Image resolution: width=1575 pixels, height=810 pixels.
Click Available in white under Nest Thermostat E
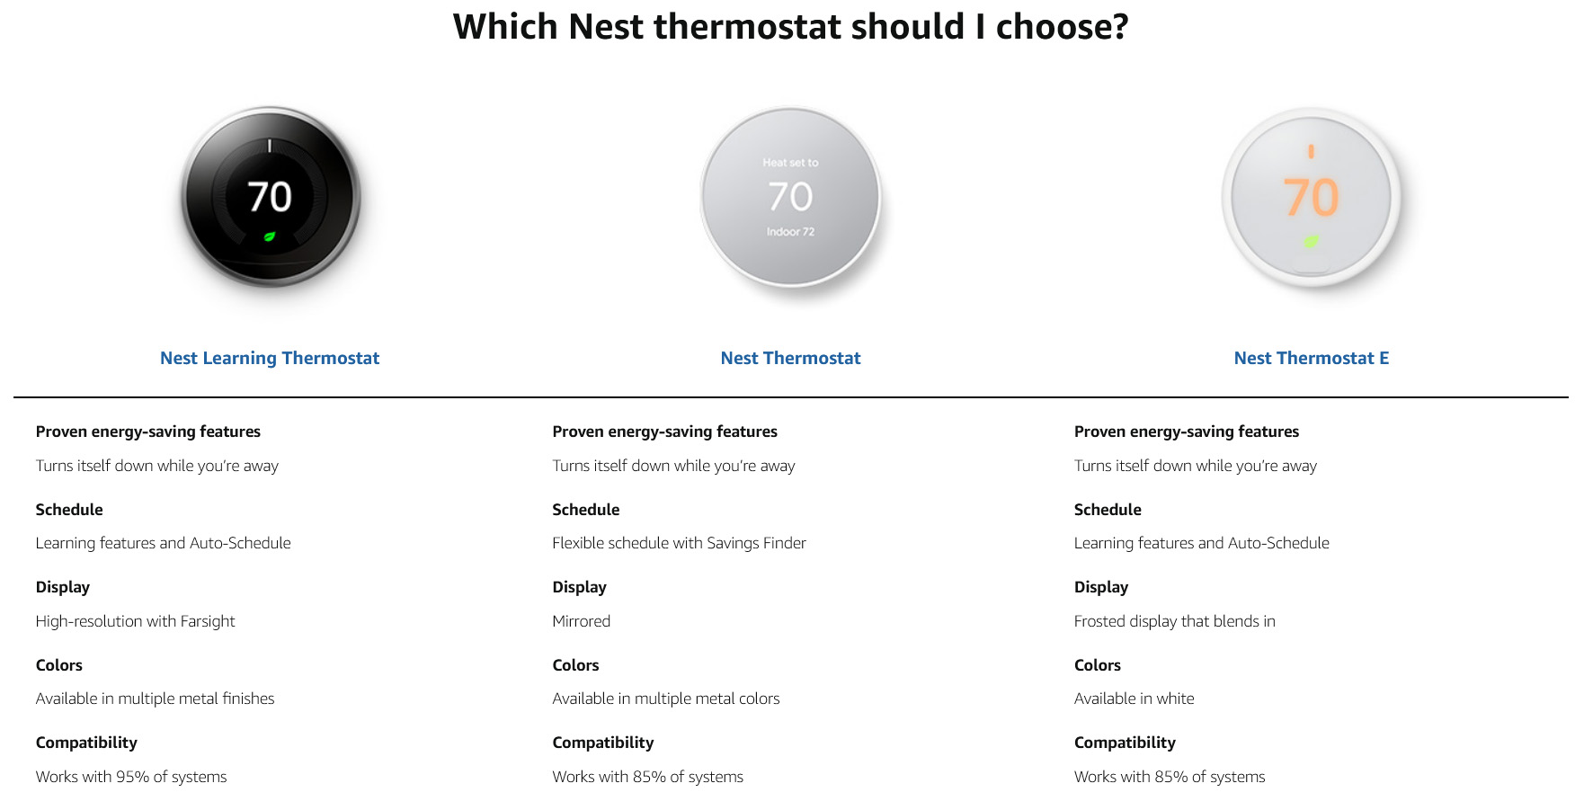pyautogui.click(x=1134, y=699)
